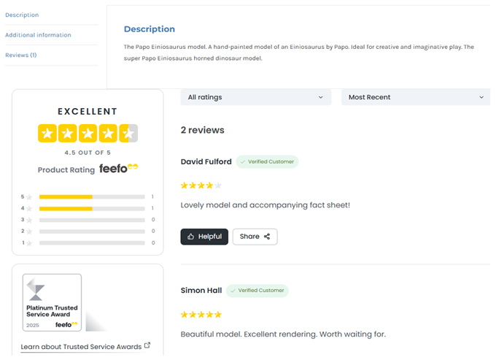
Task: Share David Fulford's review
Action: click(255, 237)
